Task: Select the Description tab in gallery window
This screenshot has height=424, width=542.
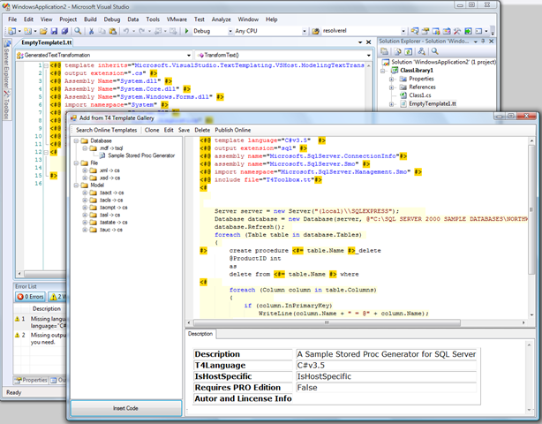Action: pyautogui.click(x=200, y=334)
